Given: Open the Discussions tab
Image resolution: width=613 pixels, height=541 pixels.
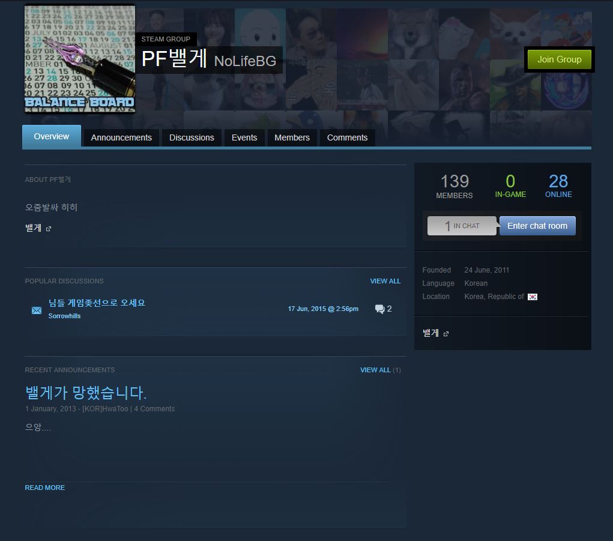Looking at the screenshot, I should (x=192, y=138).
